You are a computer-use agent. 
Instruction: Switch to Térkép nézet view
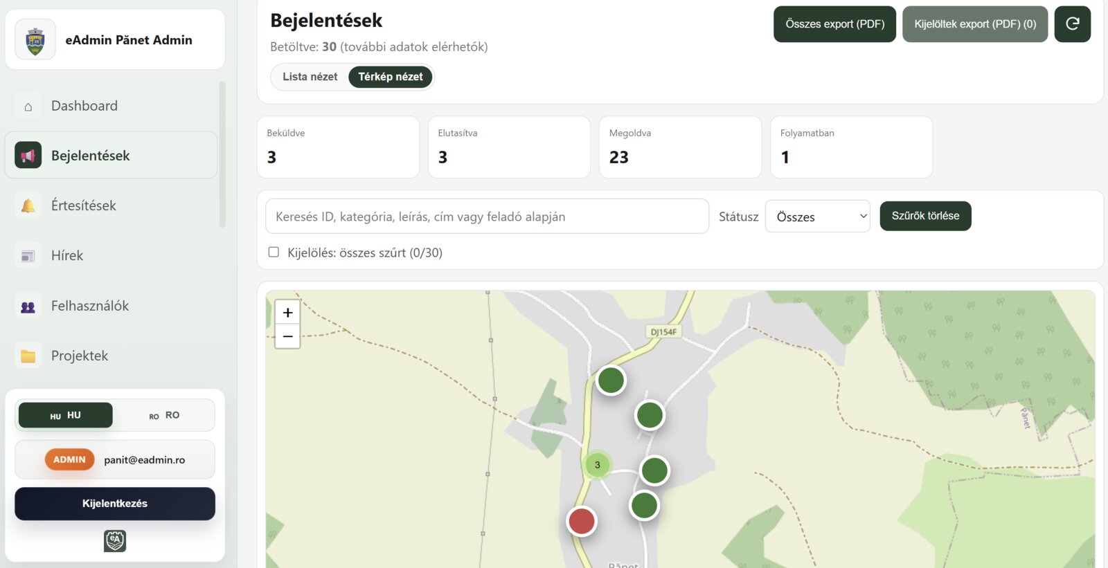click(x=391, y=77)
